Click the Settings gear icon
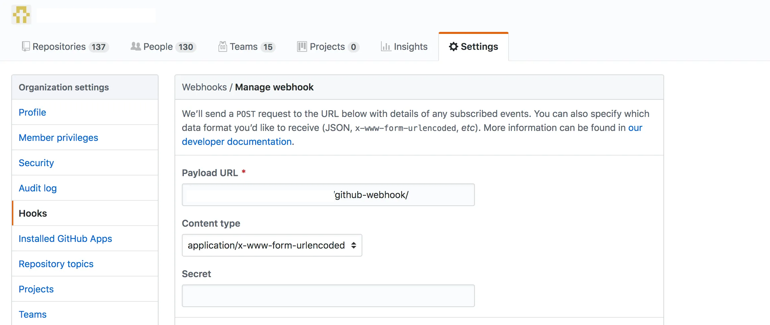770x325 pixels. (x=453, y=47)
